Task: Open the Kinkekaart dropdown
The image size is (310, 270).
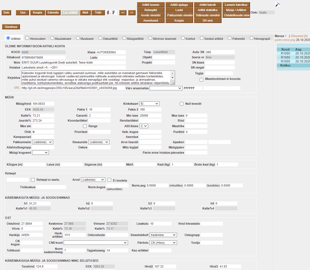Action: (x=149, y=104)
